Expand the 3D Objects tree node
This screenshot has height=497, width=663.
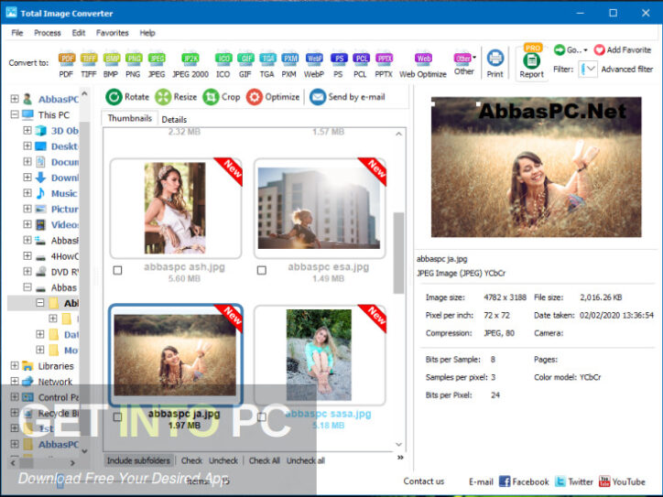[27, 130]
